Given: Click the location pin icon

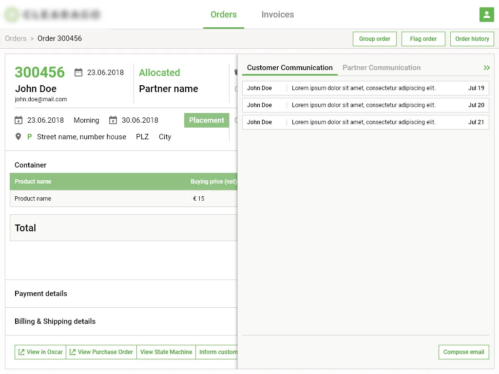Looking at the screenshot, I should point(19,137).
